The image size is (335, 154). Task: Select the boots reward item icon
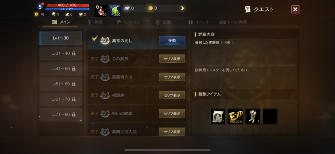[253, 116]
